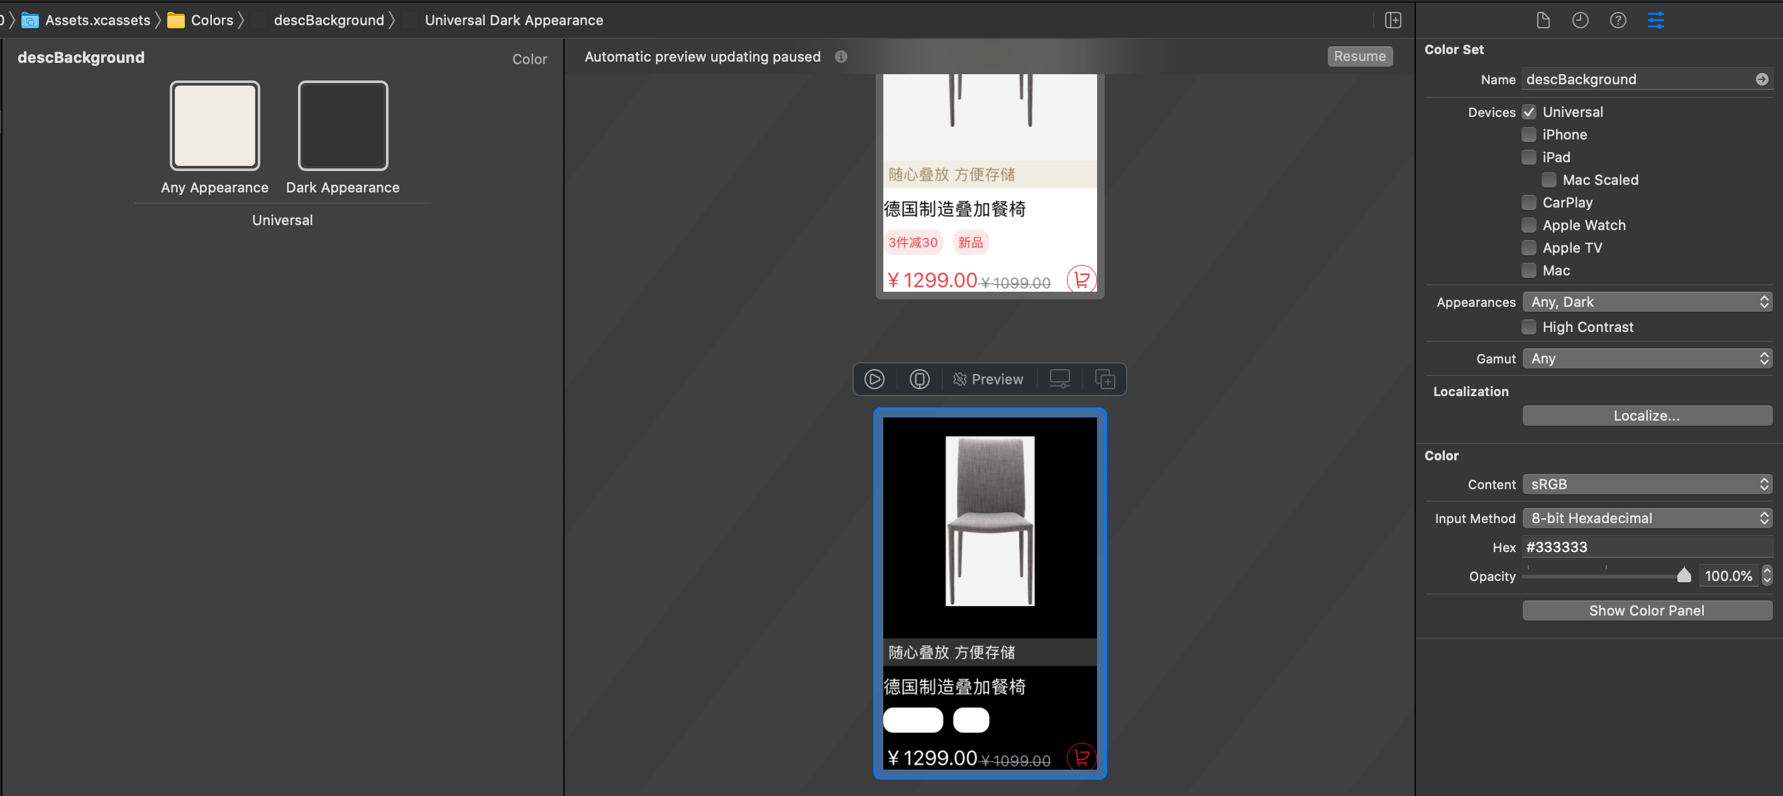Viewport: 1783px width, 796px height.
Task: Enable the High Contrast checkbox
Action: coord(1529,327)
